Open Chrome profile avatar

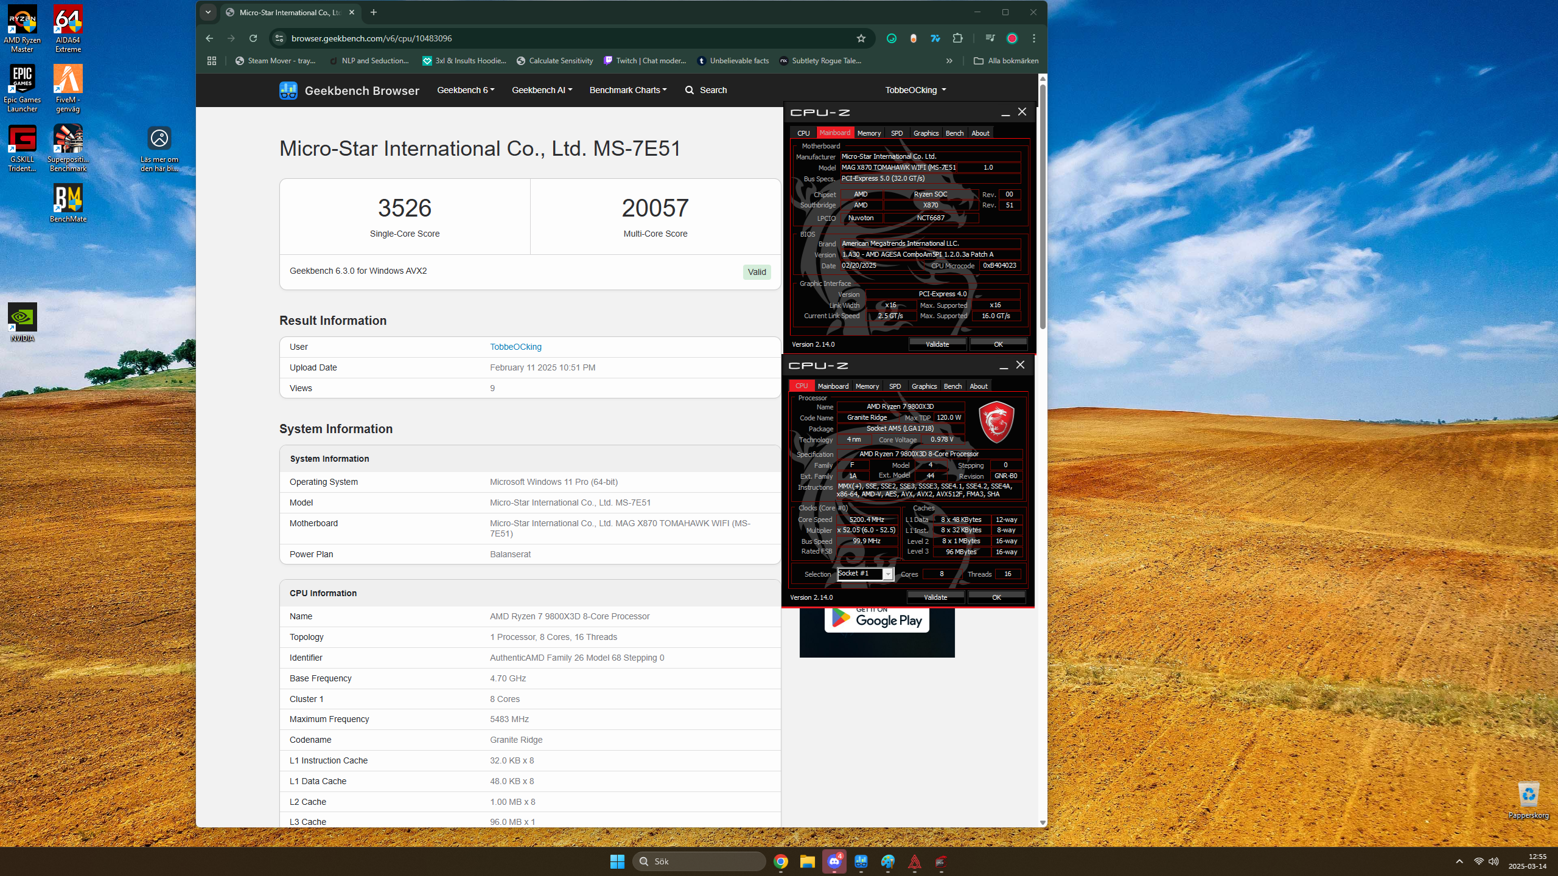coord(1012,38)
